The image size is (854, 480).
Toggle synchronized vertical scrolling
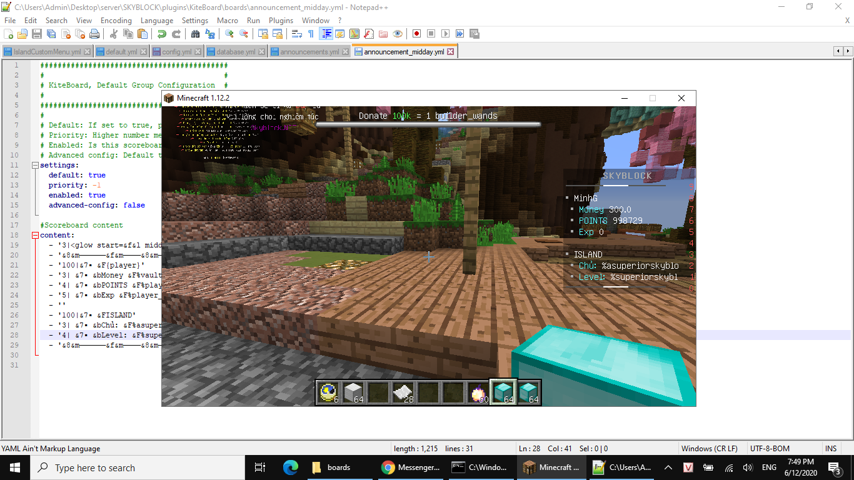coord(263,34)
